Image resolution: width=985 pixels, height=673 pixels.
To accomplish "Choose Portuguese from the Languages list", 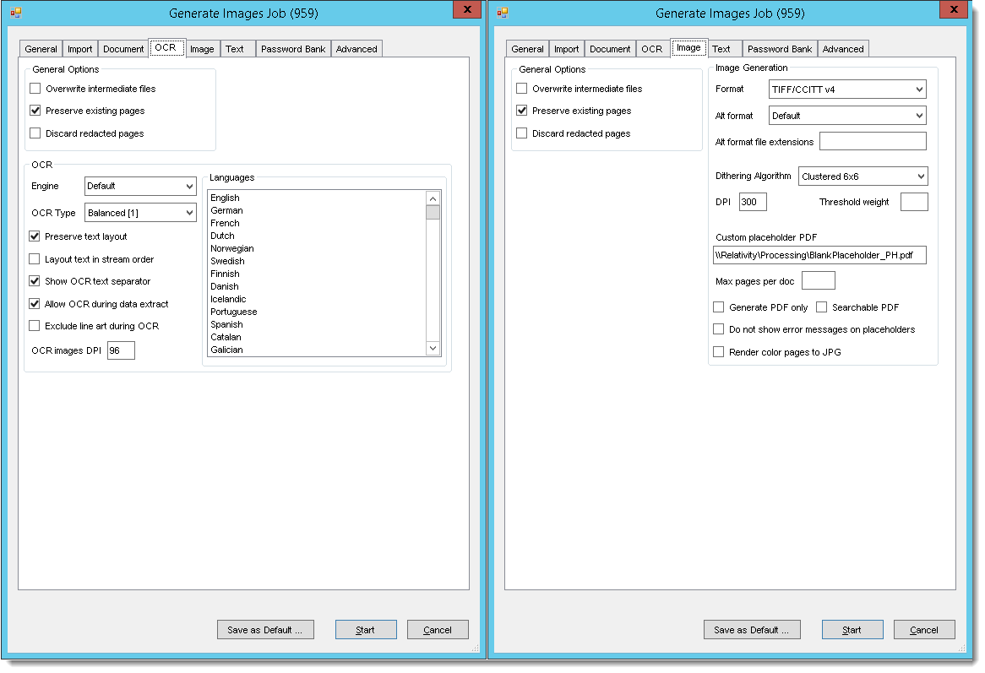I will click(x=234, y=312).
